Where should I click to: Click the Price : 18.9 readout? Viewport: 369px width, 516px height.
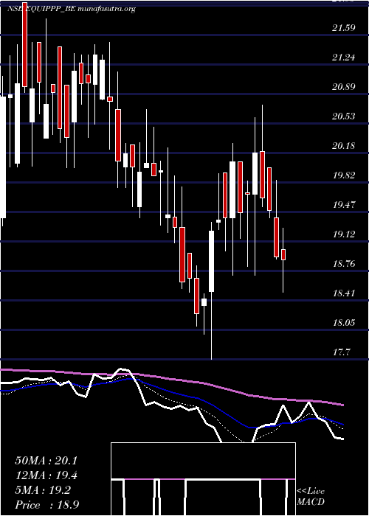click(x=46, y=505)
